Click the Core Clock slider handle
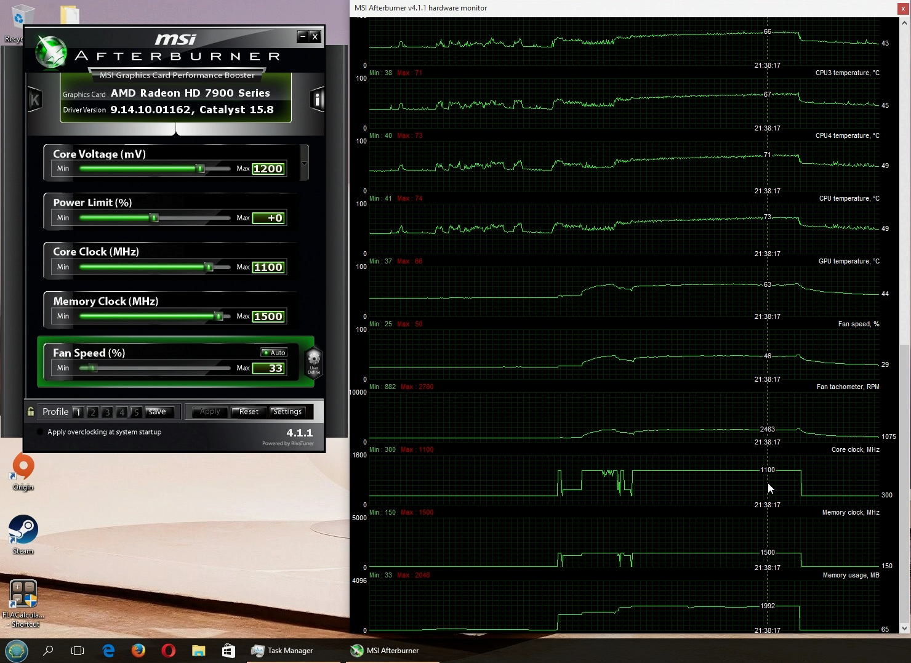Screen dimensions: 911x663 pos(209,267)
